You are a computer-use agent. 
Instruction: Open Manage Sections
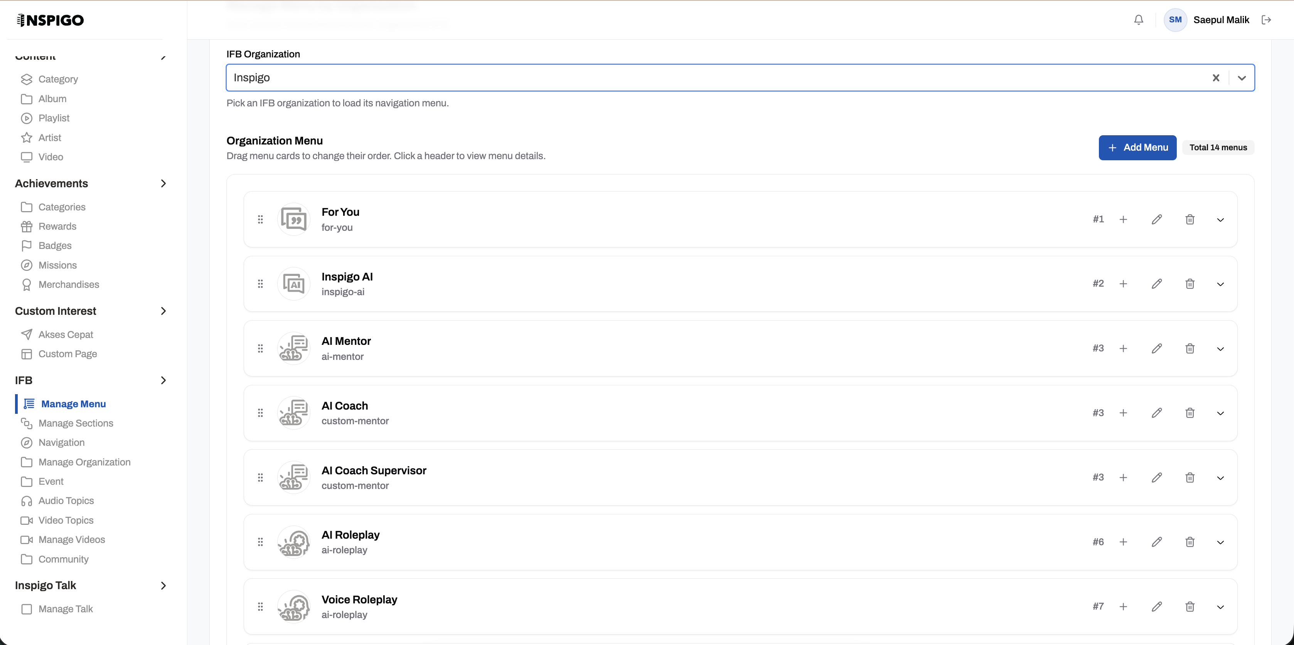point(67,423)
